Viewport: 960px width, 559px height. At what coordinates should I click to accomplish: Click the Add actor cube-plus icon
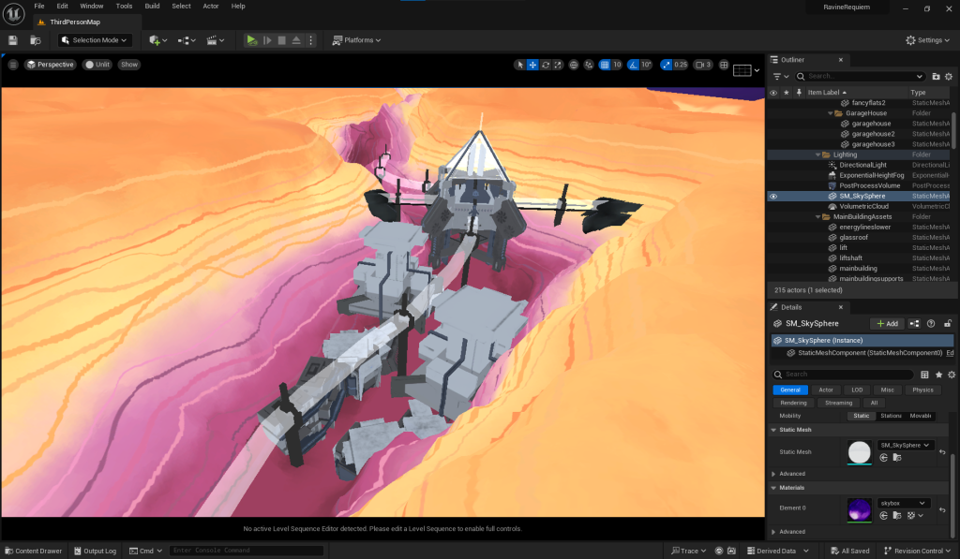click(157, 40)
